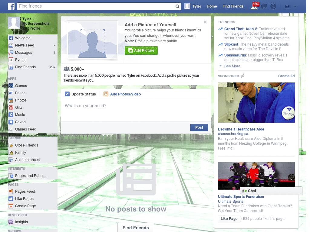Open the Gifts app icon
Viewport: 310px width, 232px height.
coord(11,108)
